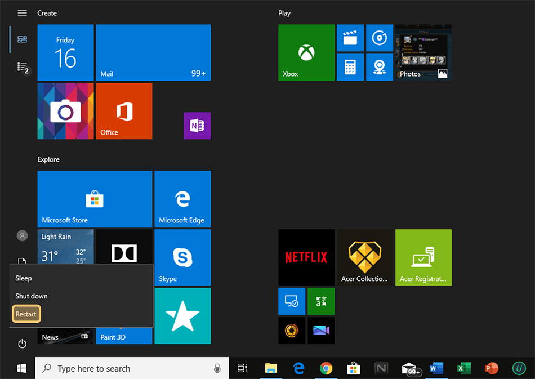Select the pinned tiles view icon
This screenshot has height=379, width=535.
pos(22,39)
